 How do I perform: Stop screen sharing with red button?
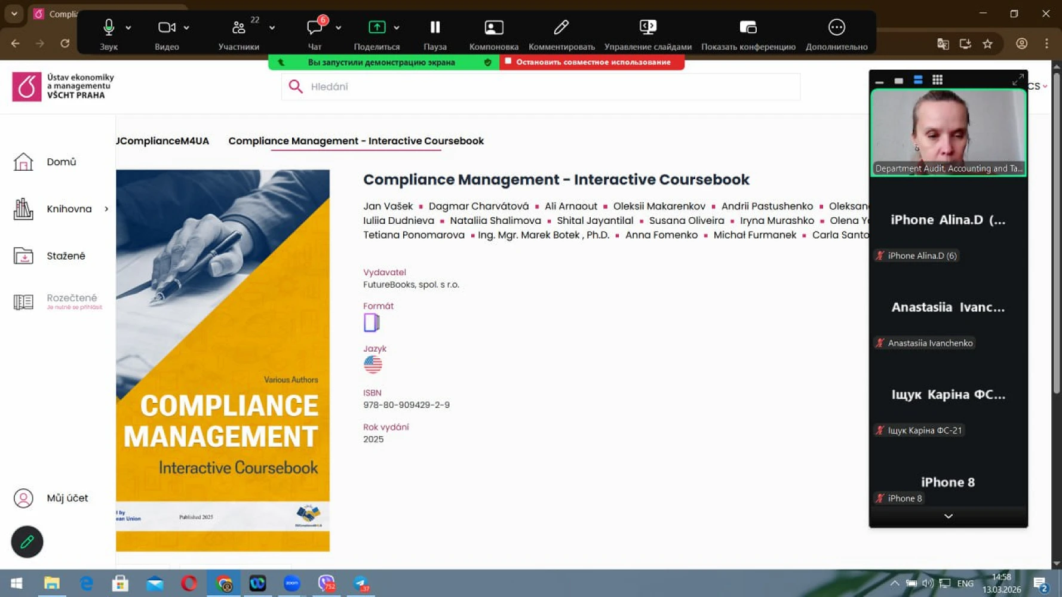tap(592, 62)
